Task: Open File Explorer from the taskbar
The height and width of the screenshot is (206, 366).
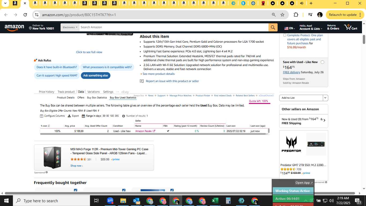Action: [x=123, y=201]
